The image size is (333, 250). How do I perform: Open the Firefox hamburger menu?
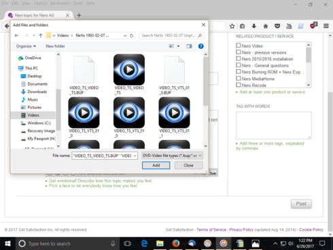point(326,26)
